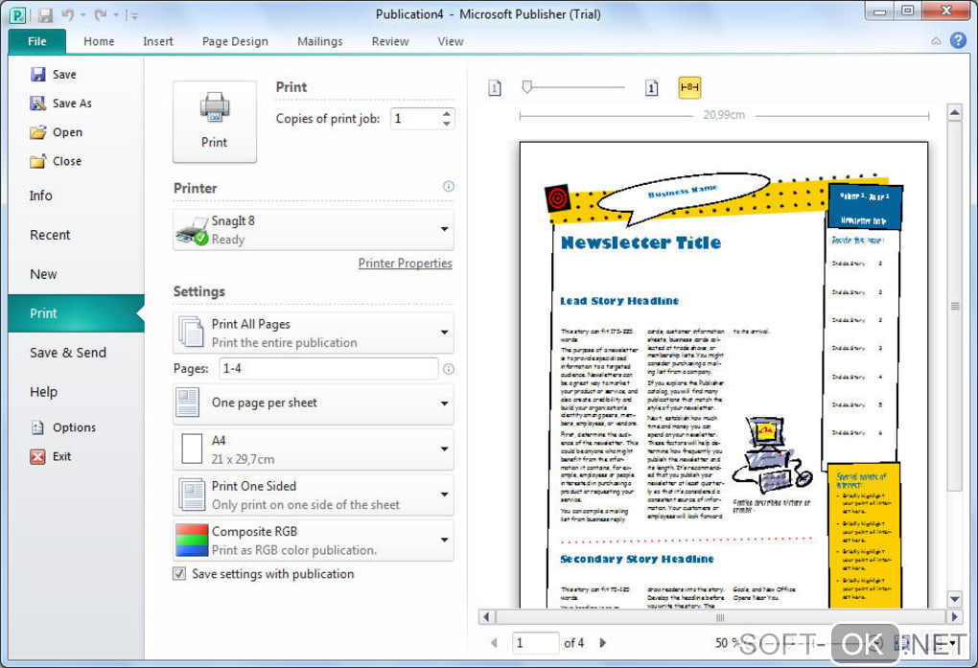Expand the One page per sheet dropdown
Screen dimensions: 978x668
(314, 403)
